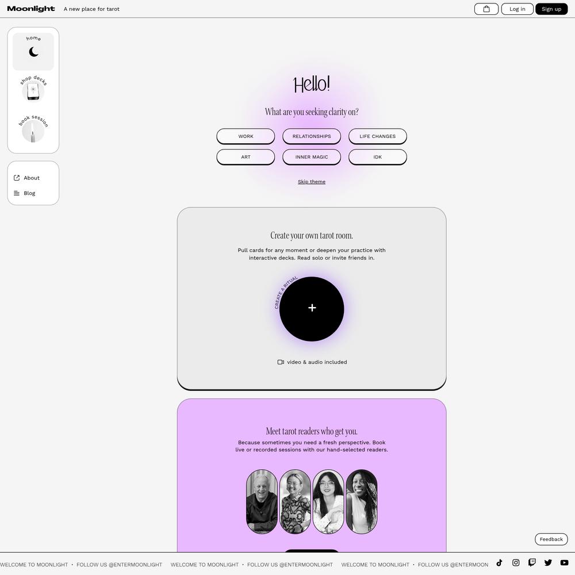Choose the LIFE CHANGES theme
Screen dimensions: 575x575
click(x=378, y=136)
